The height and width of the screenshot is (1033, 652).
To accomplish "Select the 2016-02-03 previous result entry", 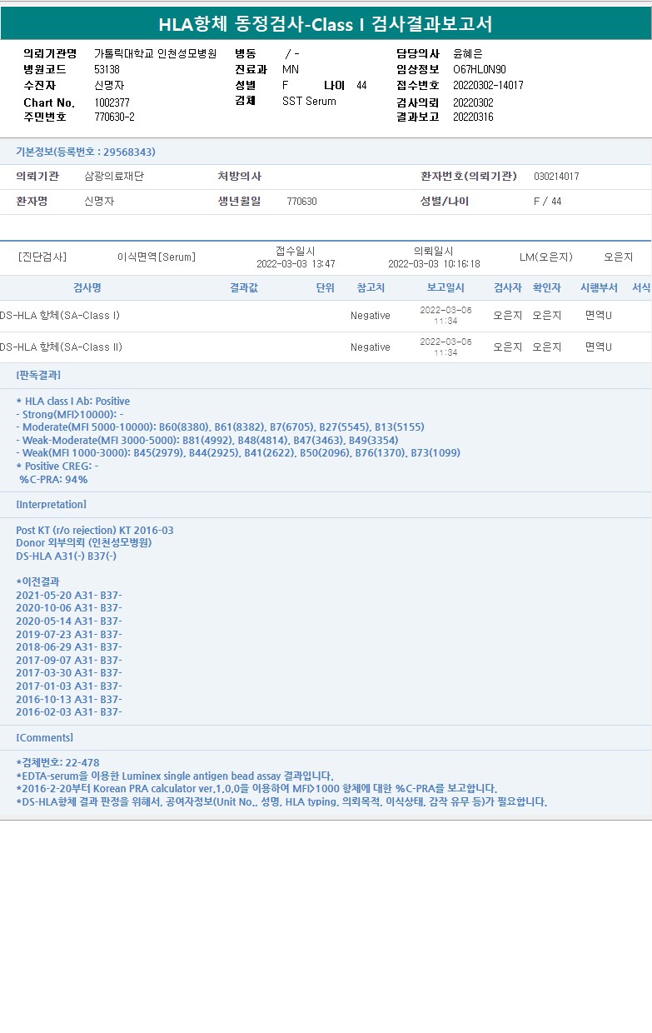I will click(x=69, y=711).
